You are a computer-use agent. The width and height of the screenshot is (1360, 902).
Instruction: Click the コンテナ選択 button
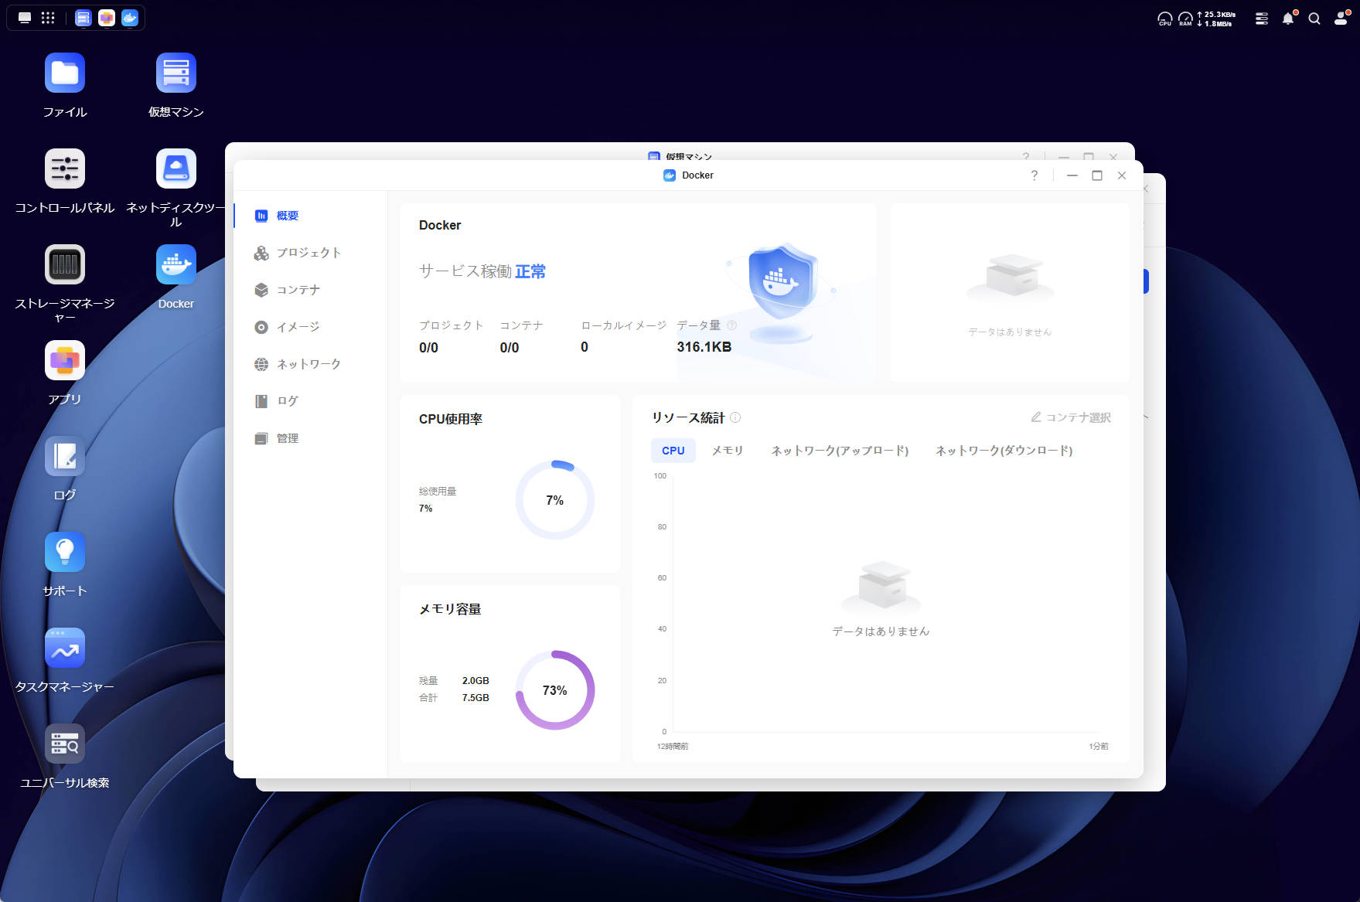(1071, 417)
